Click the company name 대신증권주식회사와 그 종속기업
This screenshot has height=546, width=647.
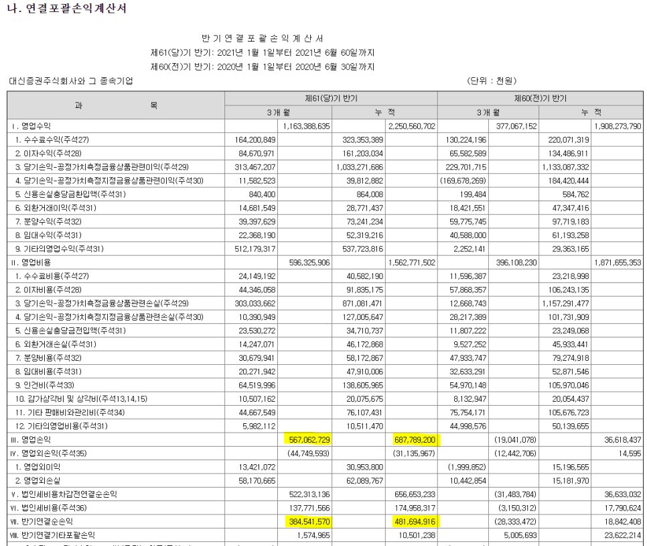[x=70, y=80]
